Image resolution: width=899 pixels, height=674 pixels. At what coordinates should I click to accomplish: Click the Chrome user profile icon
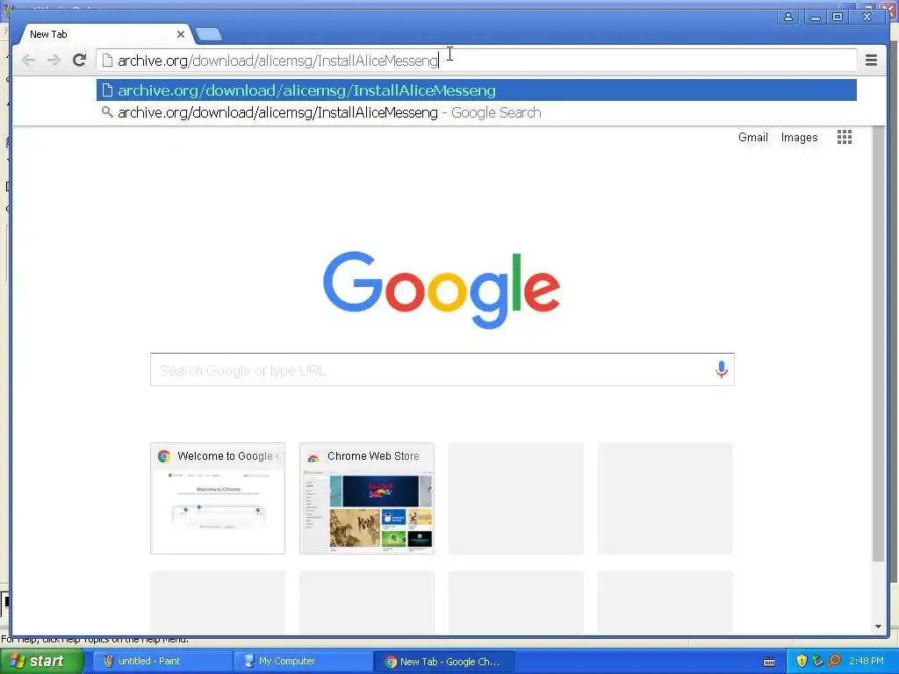788,18
